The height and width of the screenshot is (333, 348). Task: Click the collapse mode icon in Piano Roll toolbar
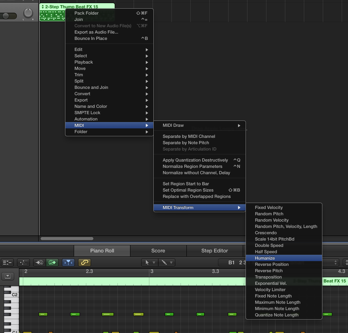click(7, 263)
